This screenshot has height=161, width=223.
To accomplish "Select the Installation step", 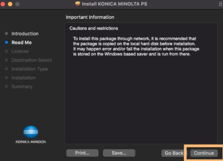I will tap(23, 78).
